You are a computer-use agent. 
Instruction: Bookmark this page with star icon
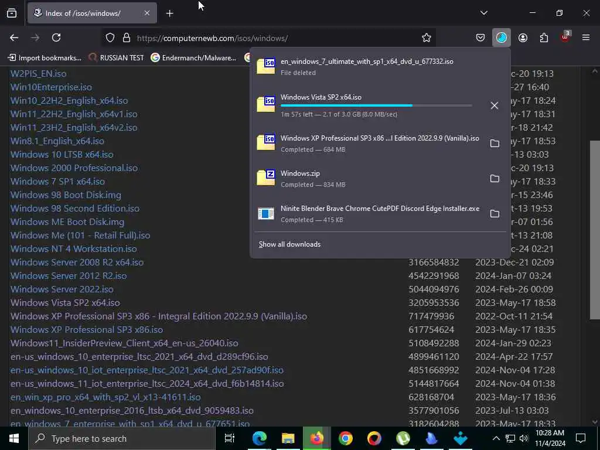click(x=427, y=38)
